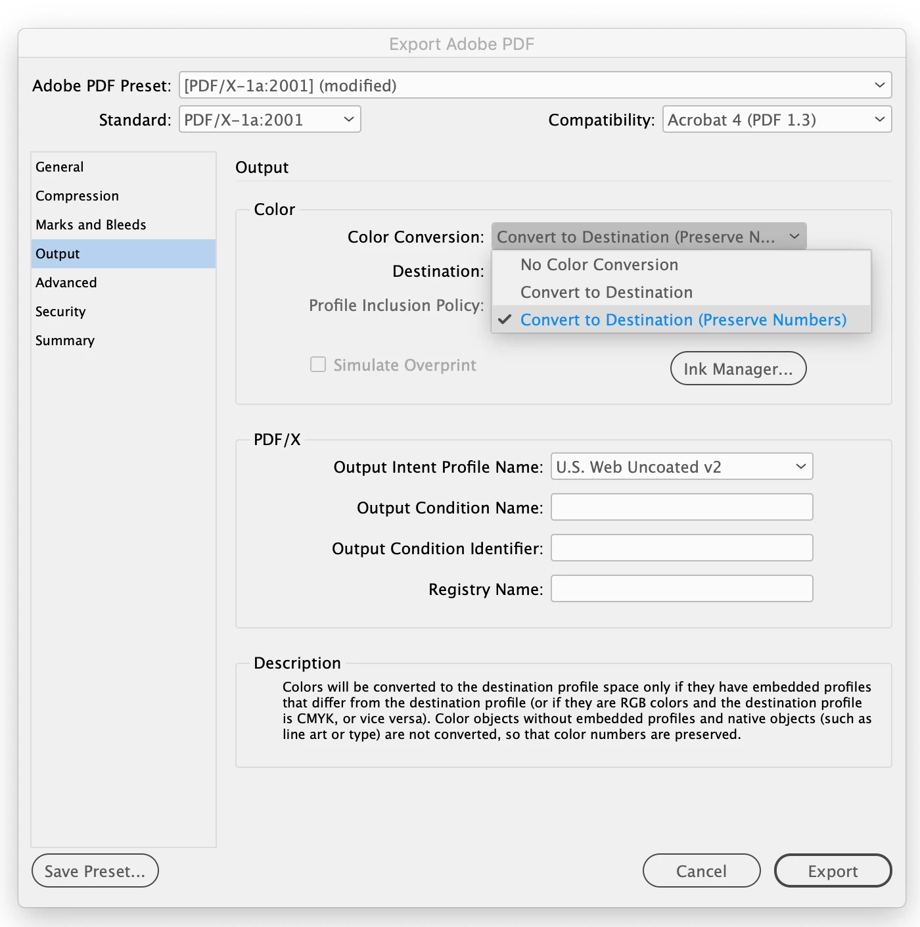Click the checkmark beside Preserve Numbers option
Image resolution: width=920 pixels, height=927 pixels.
(x=505, y=320)
